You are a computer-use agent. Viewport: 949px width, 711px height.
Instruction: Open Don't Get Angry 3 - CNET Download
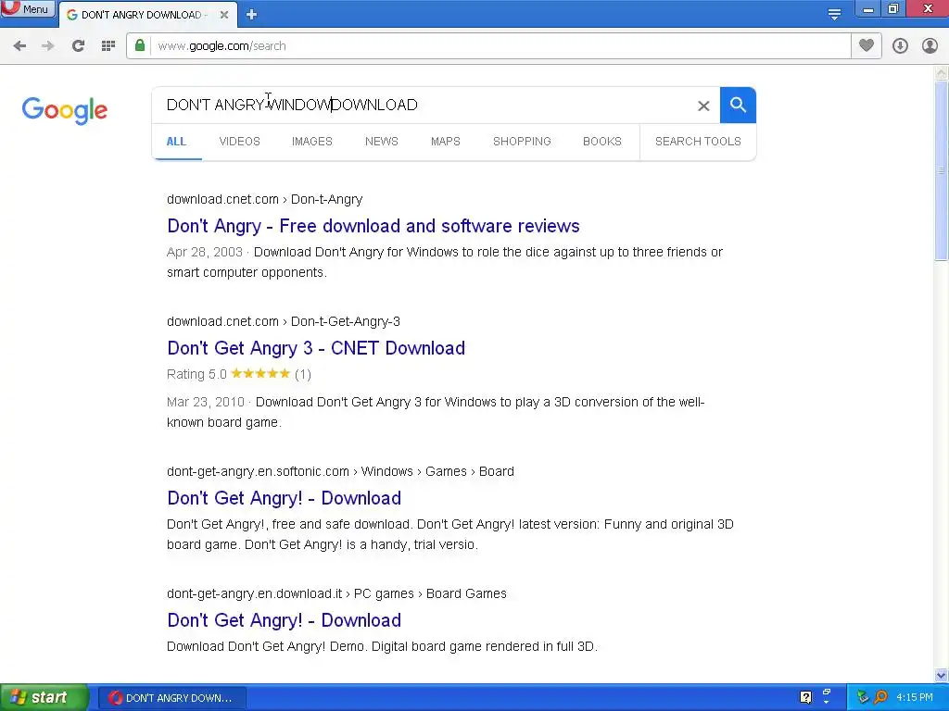pyautogui.click(x=316, y=348)
